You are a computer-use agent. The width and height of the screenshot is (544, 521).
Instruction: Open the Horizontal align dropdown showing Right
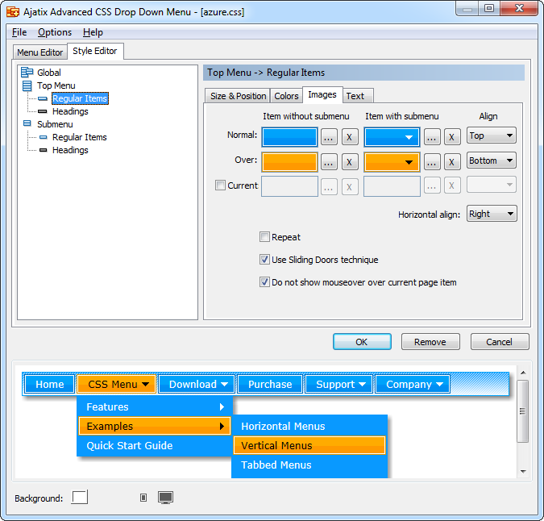click(x=492, y=214)
